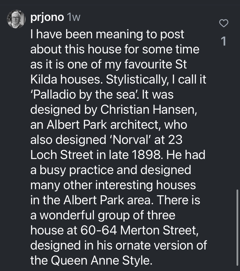Like the comment with the heart icon
240x271 pixels.
pyautogui.click(x=223, y=24)
